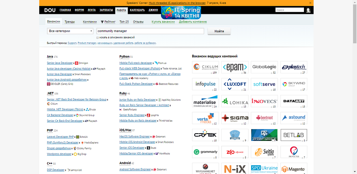Follow the 'Product manager' quick link
The width and height of the screenshot is (357, 174).
87,43
